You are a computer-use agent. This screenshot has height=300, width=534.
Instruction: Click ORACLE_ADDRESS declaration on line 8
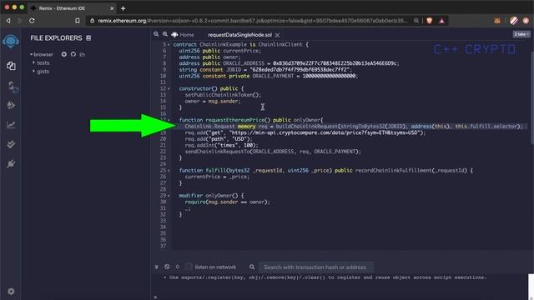[x=290, y=63]
